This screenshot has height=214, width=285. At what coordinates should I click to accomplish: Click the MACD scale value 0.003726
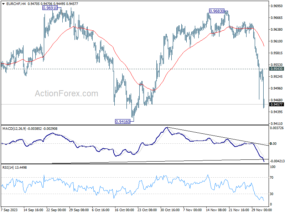[277, 128]
